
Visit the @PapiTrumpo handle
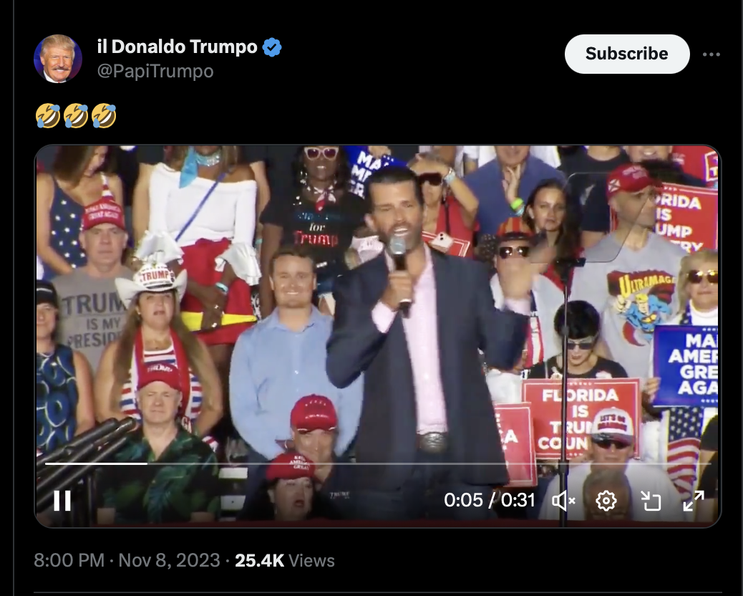155,71
